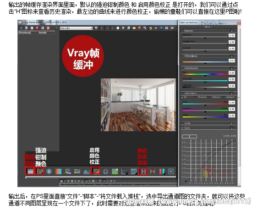Toggle large use color correction curve icon

96,171
